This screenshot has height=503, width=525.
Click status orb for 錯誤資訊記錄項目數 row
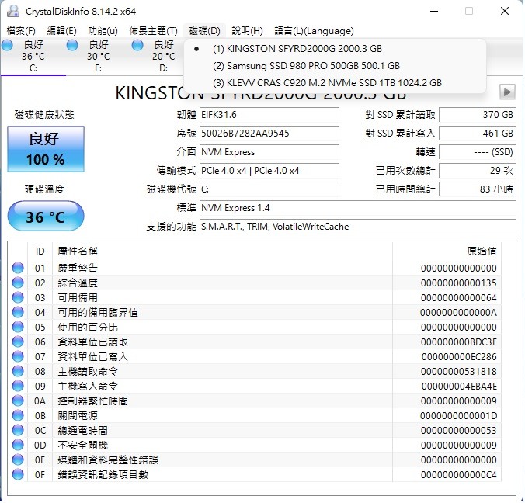pyautogui.click(x=18, y=474)
